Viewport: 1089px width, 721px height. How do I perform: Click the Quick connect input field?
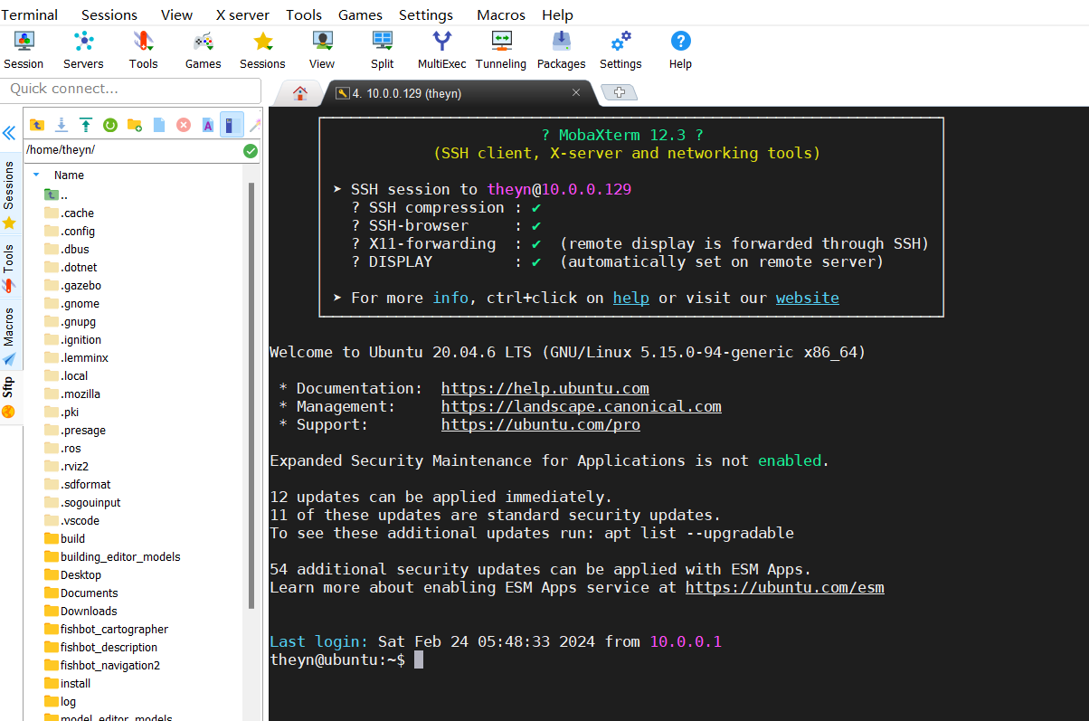coord(131,89)
